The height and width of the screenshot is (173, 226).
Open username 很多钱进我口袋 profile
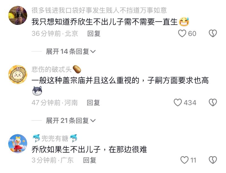click(99, 10)
